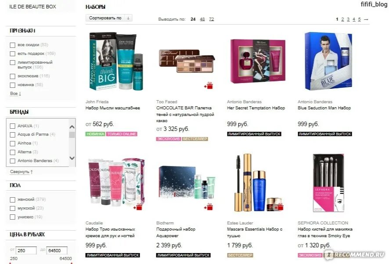Open the John Frieda Think Big set image
The image size is (389, 264).
coord(116,61)
